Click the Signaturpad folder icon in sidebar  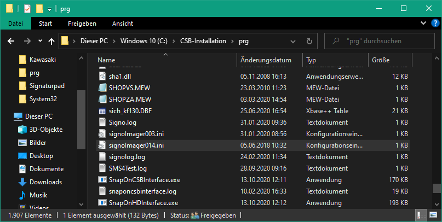[x=23, y=86]
